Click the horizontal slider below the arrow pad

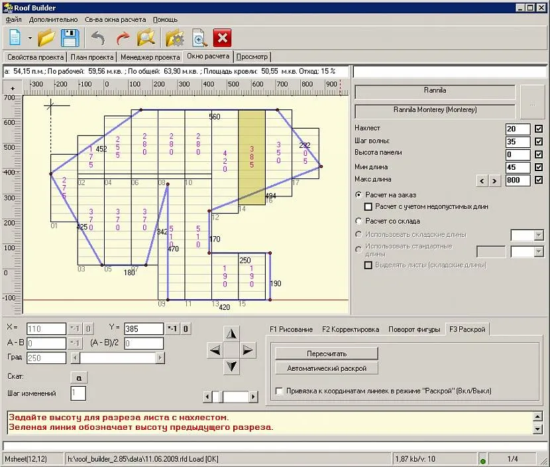point(231,397)
